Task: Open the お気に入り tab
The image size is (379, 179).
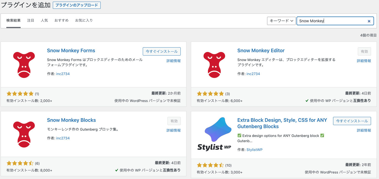Action: click(84, 20)
